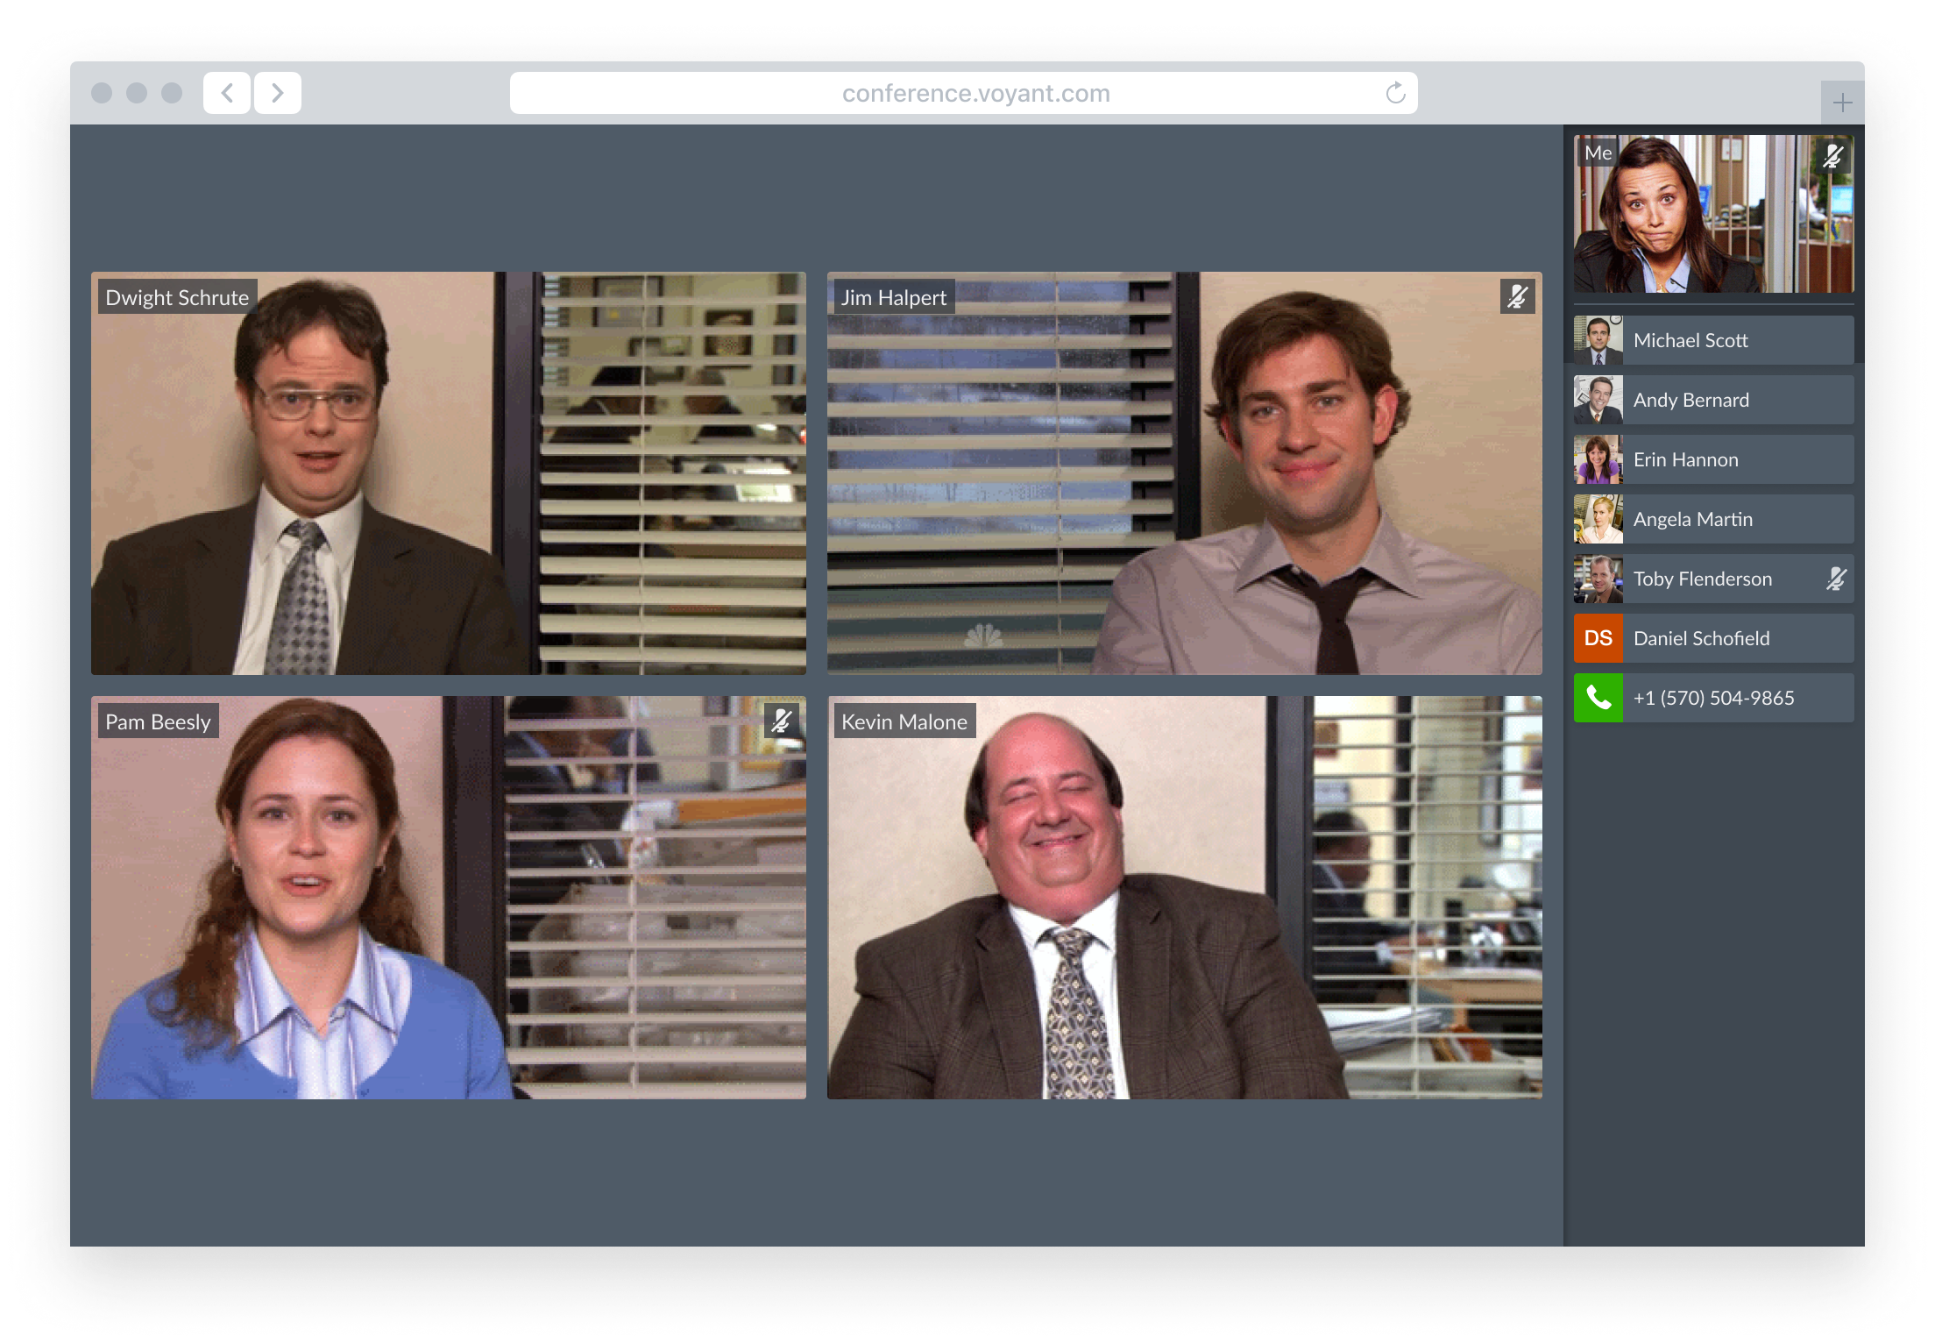Toggle mute icon on Pam Beesly video
This screenshot has height=1343, width=1935.
781,721
